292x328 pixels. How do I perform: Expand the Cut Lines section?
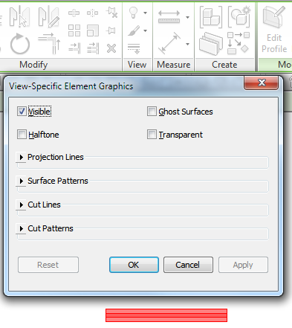[x=22, y=205]
